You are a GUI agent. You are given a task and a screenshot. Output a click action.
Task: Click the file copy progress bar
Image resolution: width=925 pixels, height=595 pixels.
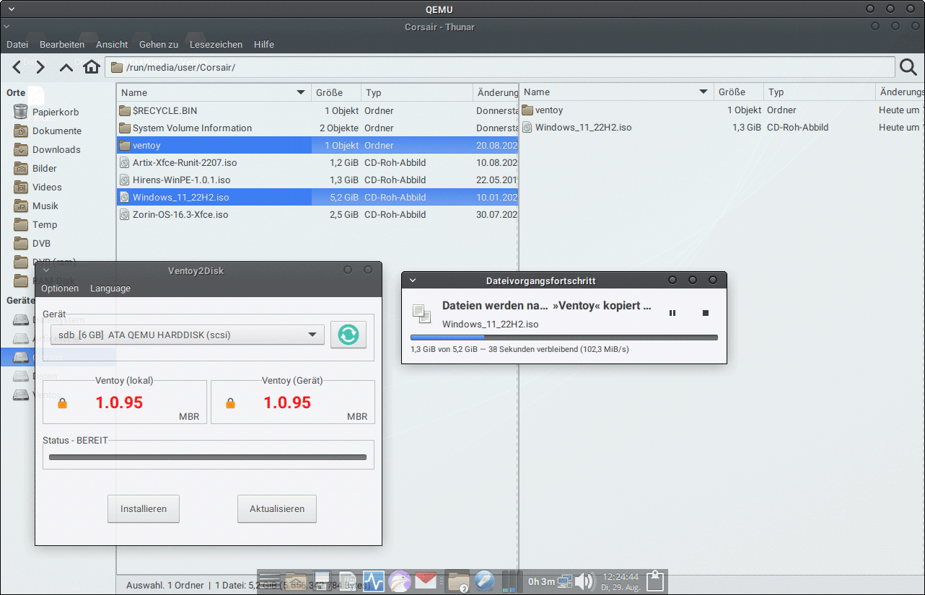pos(563,337)
